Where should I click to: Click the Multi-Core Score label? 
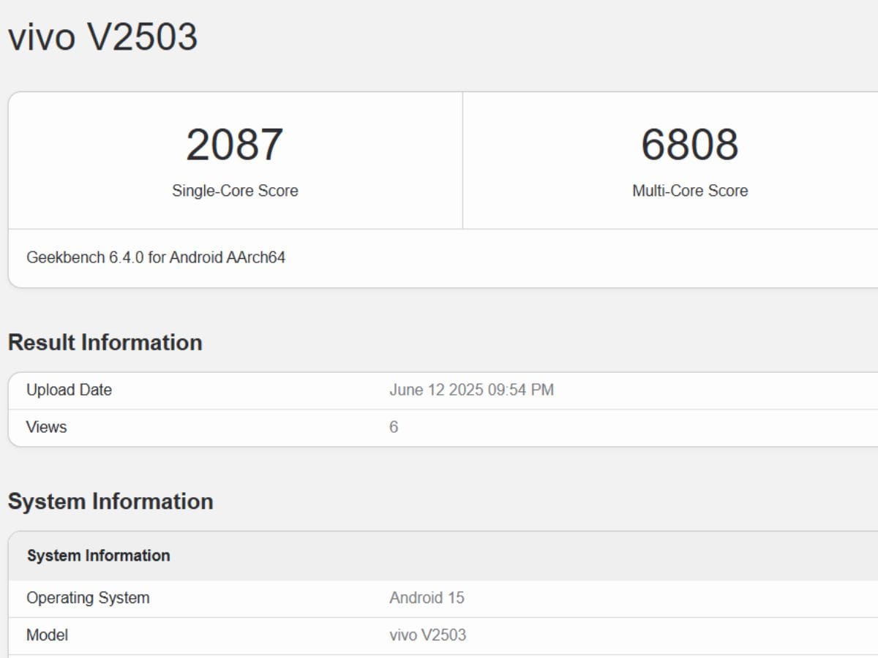point(690,191)
